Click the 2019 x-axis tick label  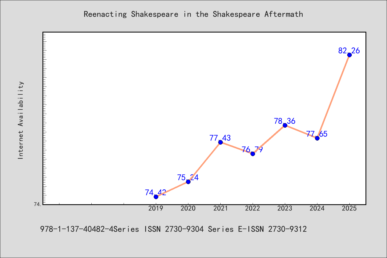[x=156, y=208]
